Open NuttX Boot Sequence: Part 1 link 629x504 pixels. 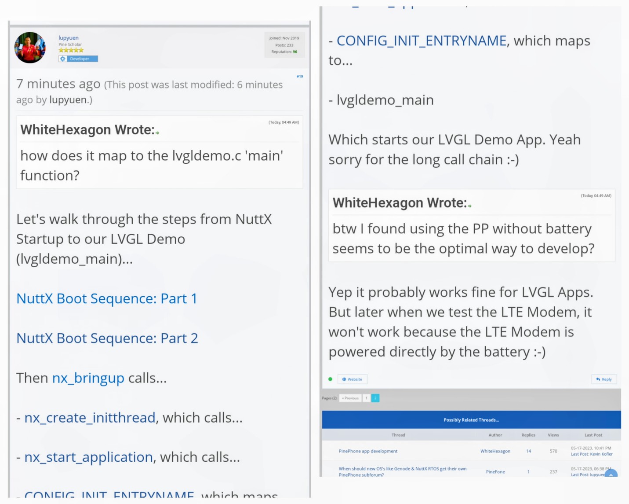point(107,298)
